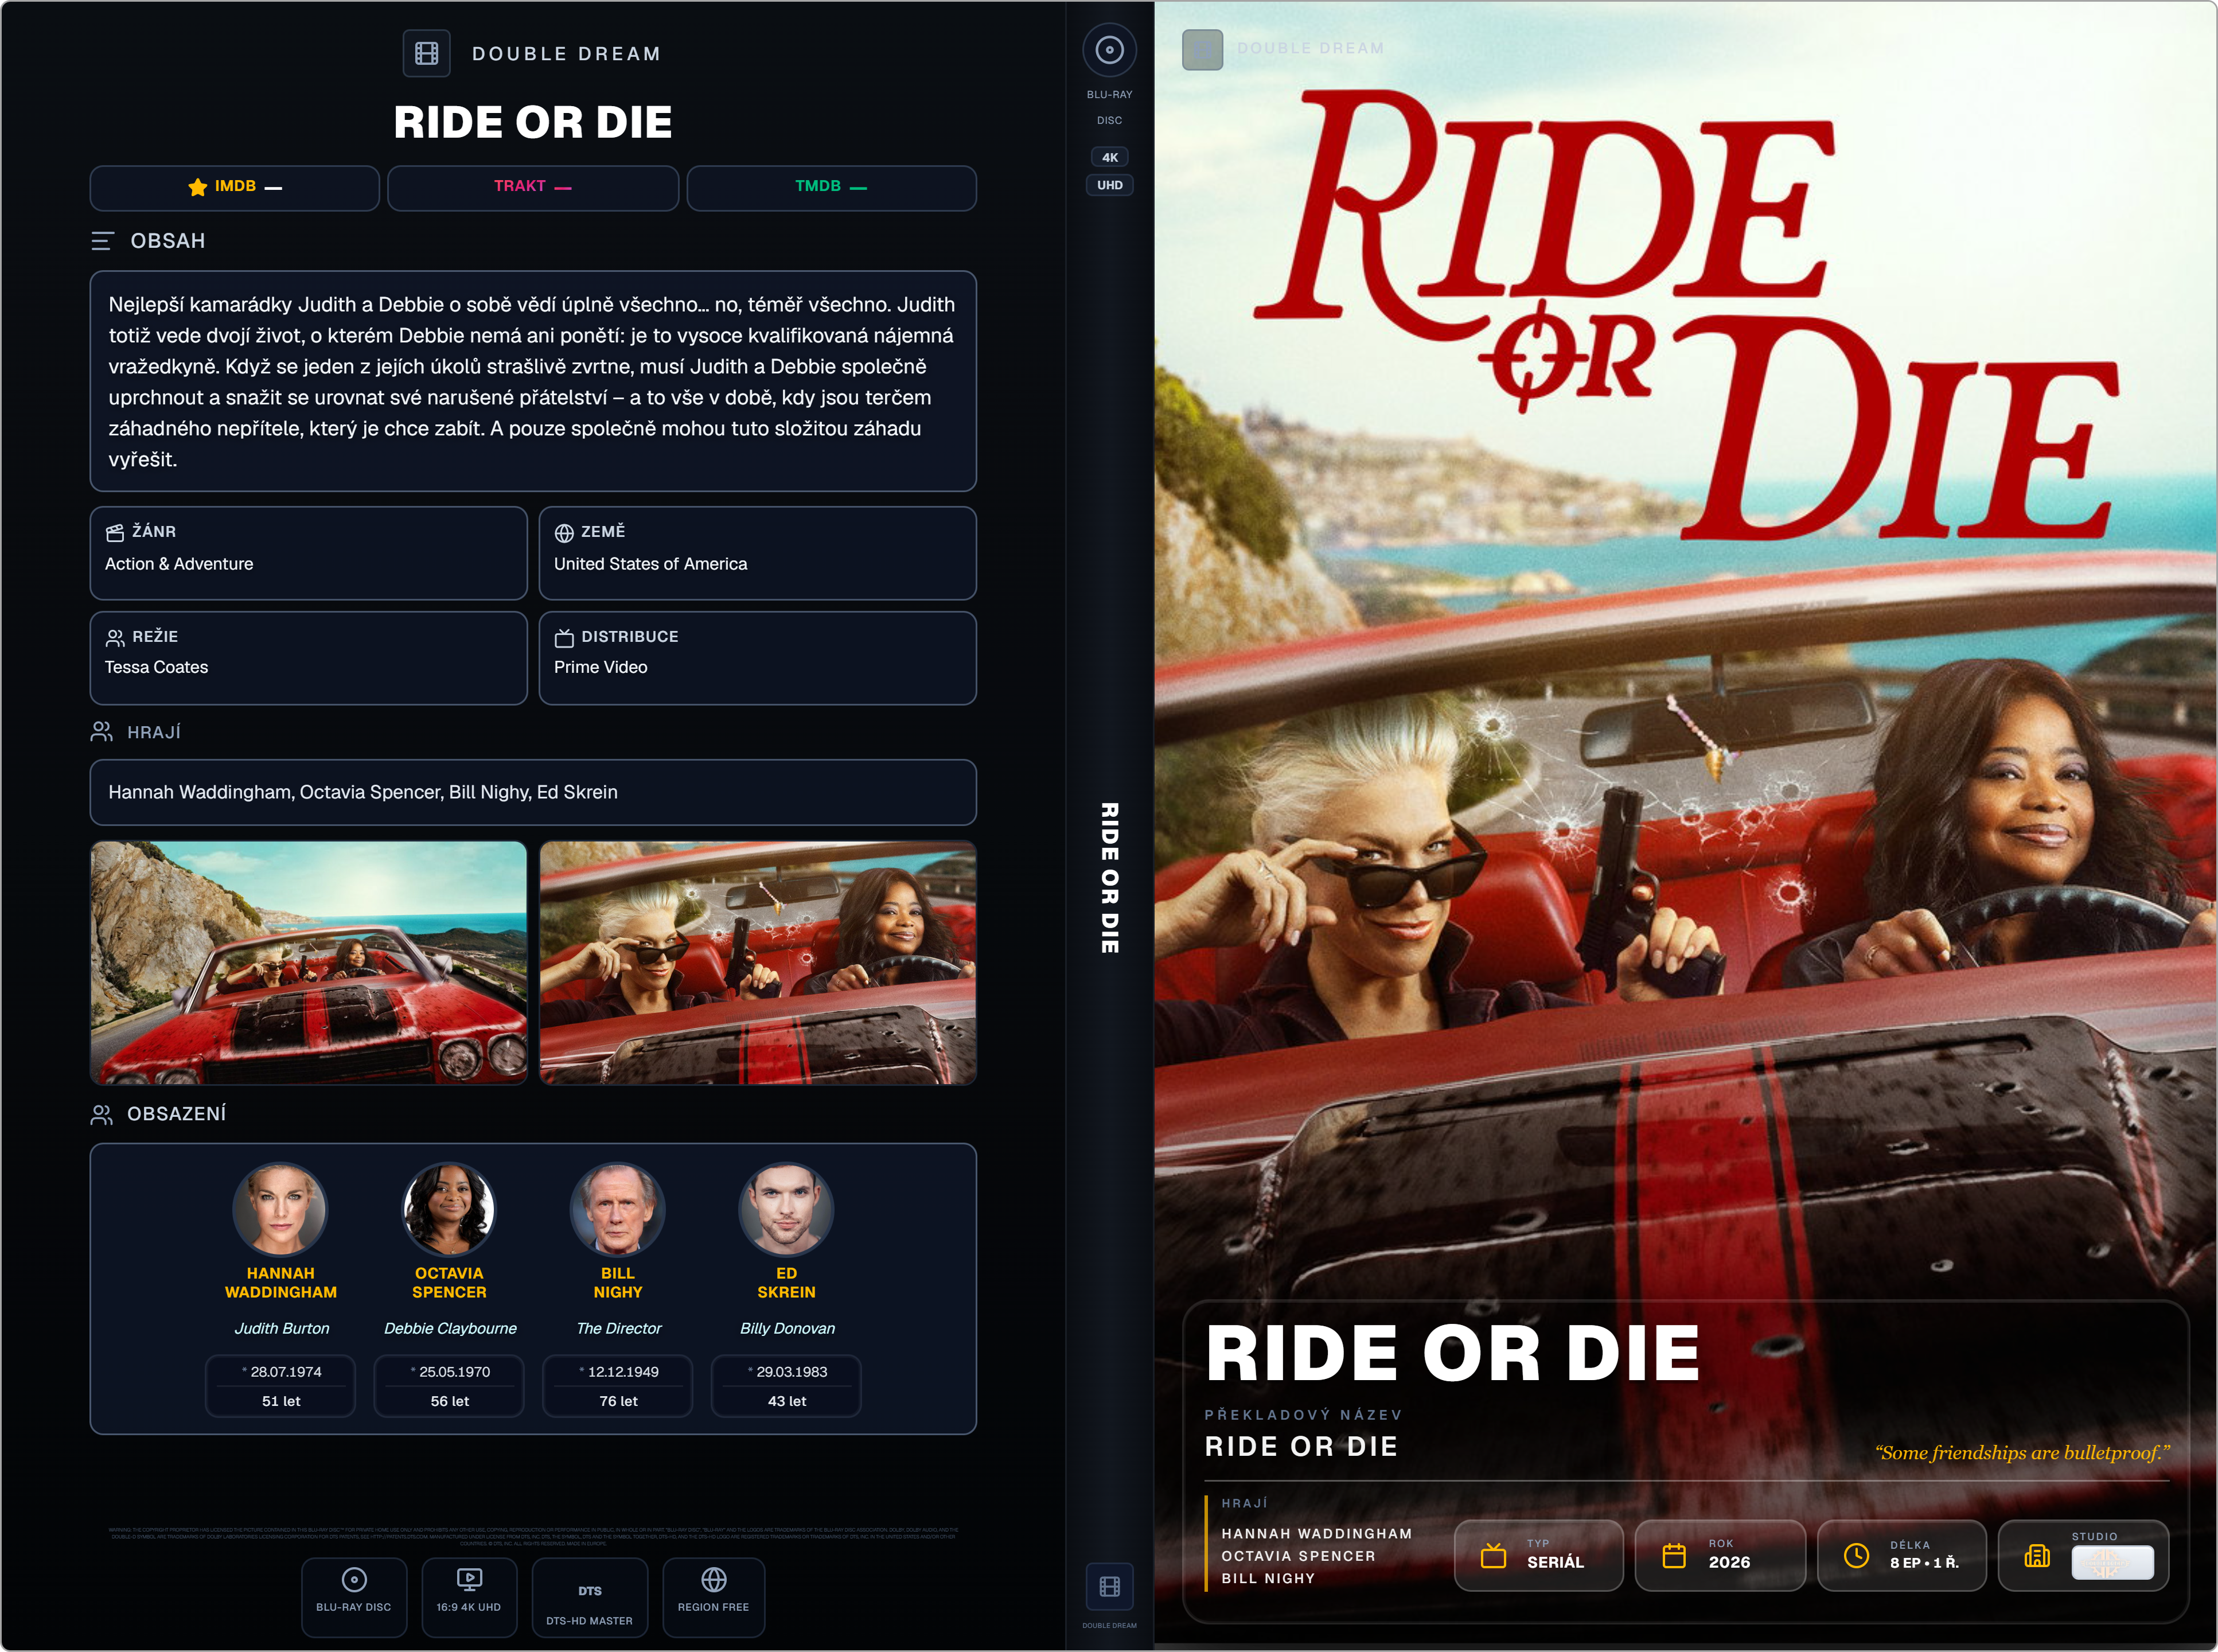The image size is (2218, 1652).
Task: Click the Double Dream film logo icon at top
Action: coord(427,53)
